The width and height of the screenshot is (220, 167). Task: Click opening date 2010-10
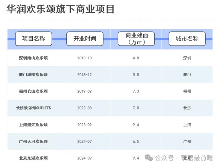[84, 58]
